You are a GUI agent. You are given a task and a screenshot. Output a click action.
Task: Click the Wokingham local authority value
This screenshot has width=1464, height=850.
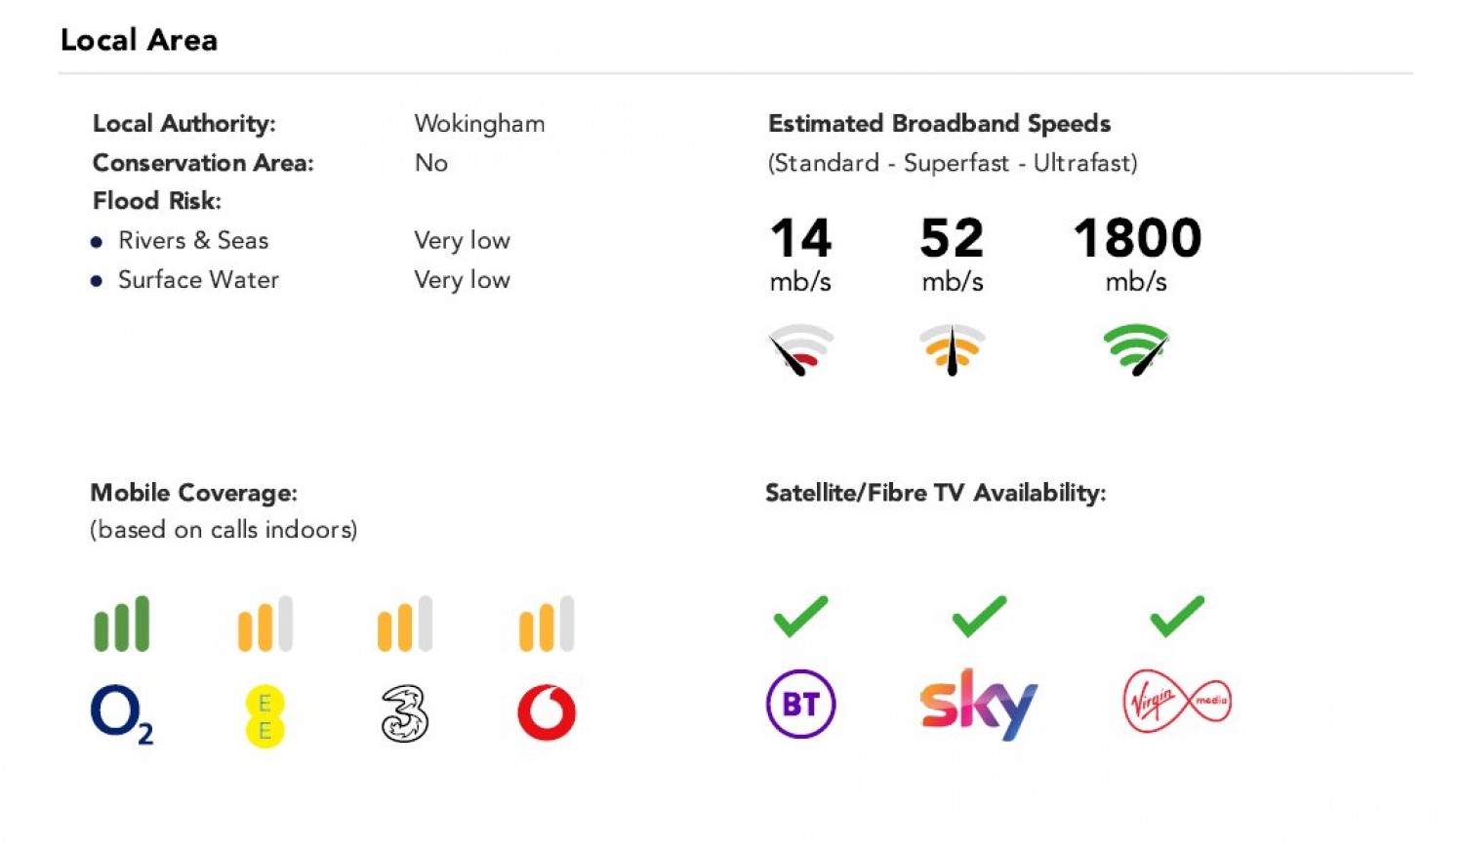coord(479,124)
